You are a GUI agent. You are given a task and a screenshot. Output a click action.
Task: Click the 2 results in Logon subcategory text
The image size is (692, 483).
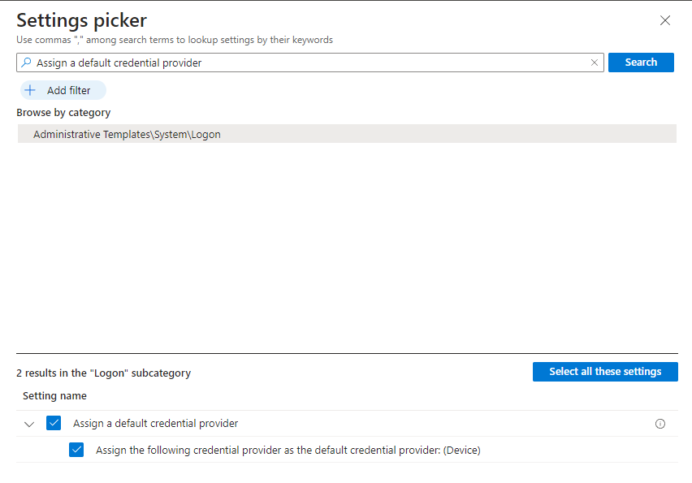pyautogui.click(x=103, y=373)
